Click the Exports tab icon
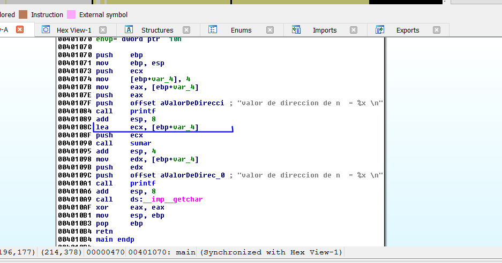502x263 pixels. [x=380, y=30]
